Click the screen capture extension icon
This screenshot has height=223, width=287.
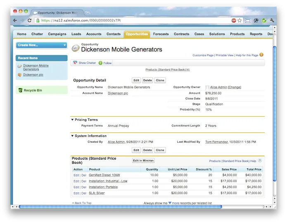248,21
